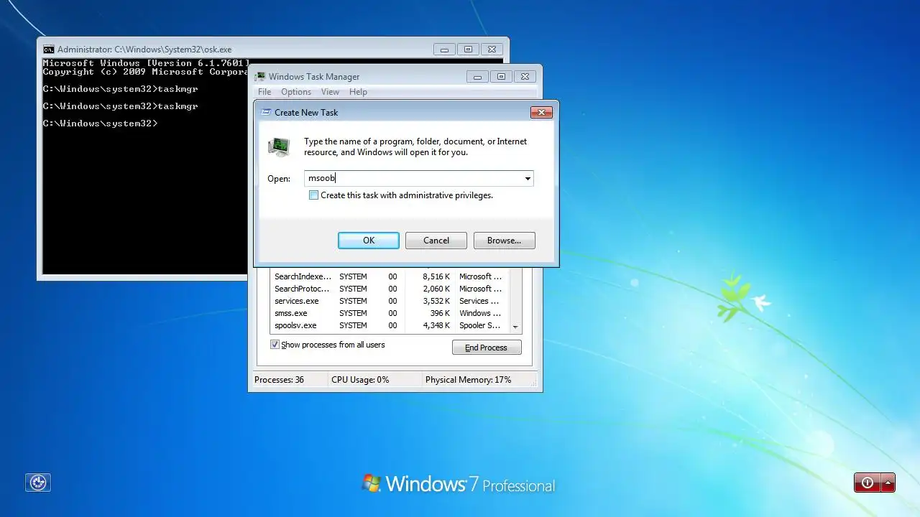The height and width of the screenshot is (517, 920).
Task: Select the SearchProtoc... process row
Action: coord(389,289)
